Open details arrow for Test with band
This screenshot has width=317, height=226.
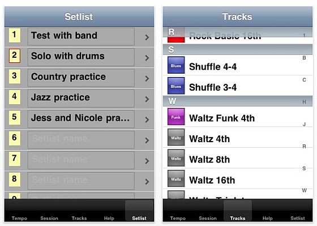click(x=147, y=37)
